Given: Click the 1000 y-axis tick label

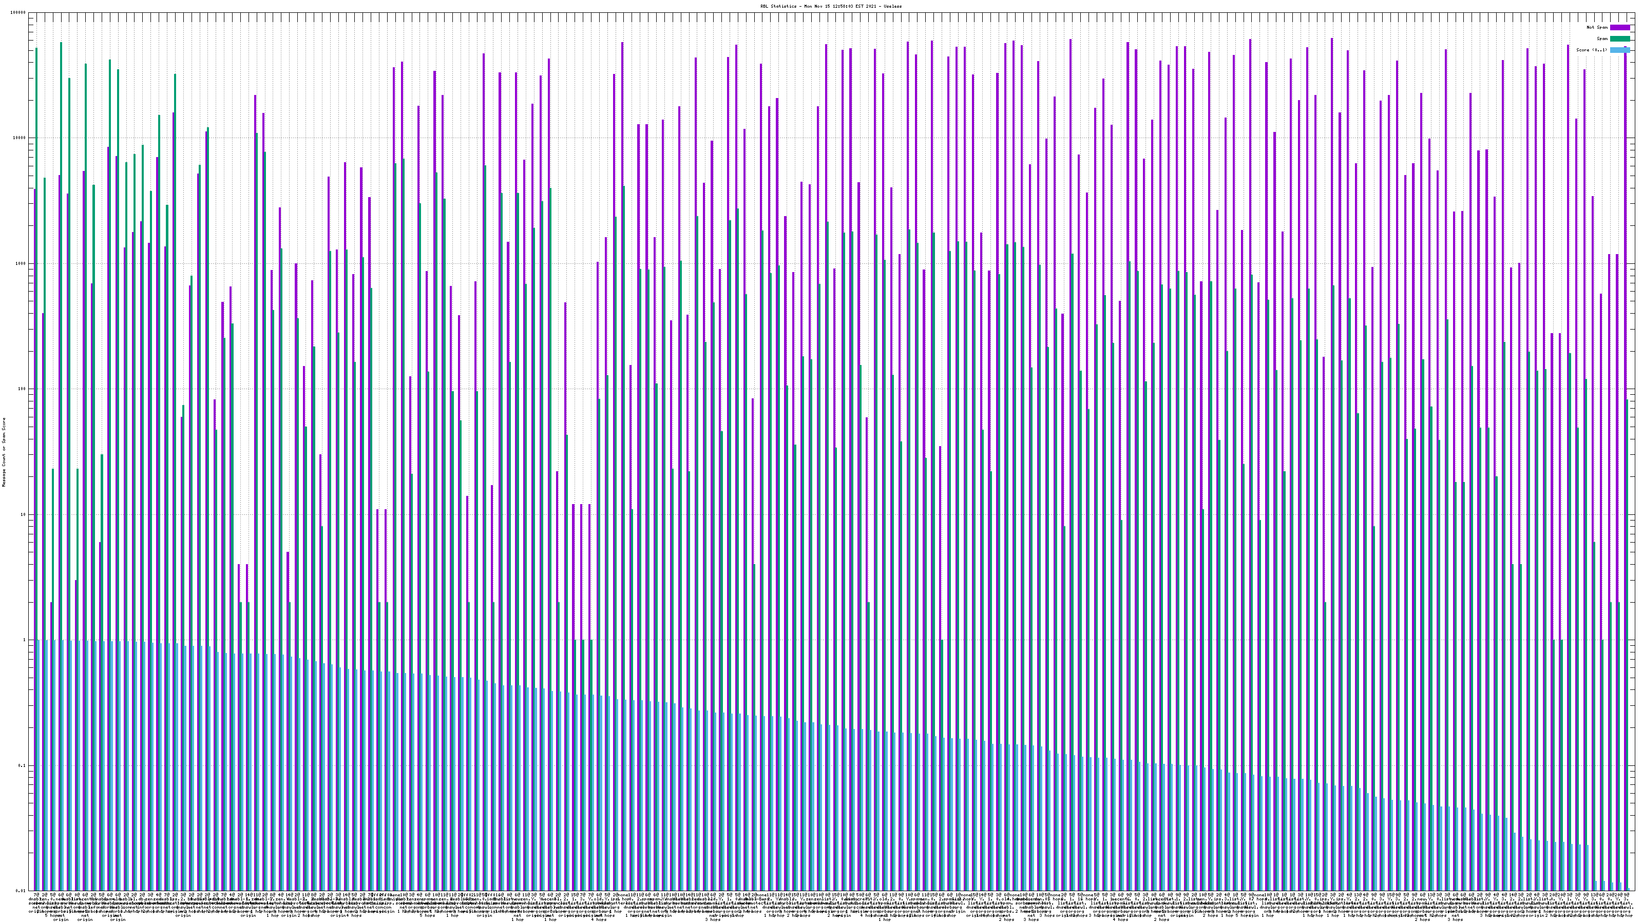Looking at the screenshot, I should (x=21, y=263).
